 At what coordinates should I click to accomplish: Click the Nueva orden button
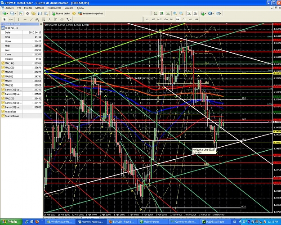click(61, 13)
